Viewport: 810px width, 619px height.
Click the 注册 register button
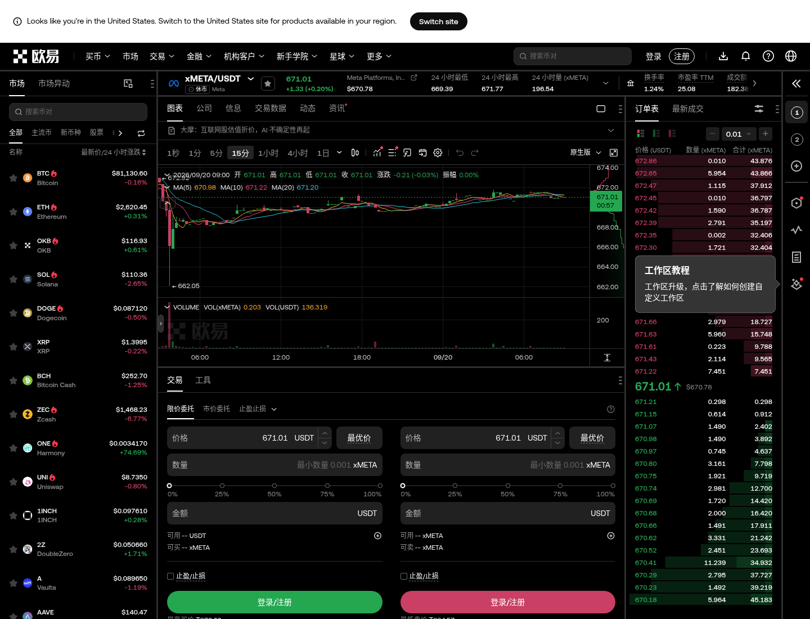[x=682, y=56]
